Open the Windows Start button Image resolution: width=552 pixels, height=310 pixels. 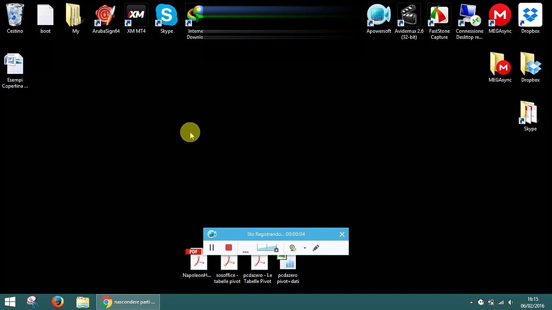(10, 302)
